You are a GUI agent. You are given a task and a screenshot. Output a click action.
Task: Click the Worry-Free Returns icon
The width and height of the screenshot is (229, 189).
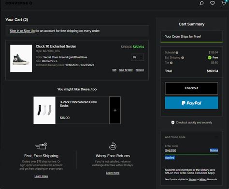pos(113,146)
